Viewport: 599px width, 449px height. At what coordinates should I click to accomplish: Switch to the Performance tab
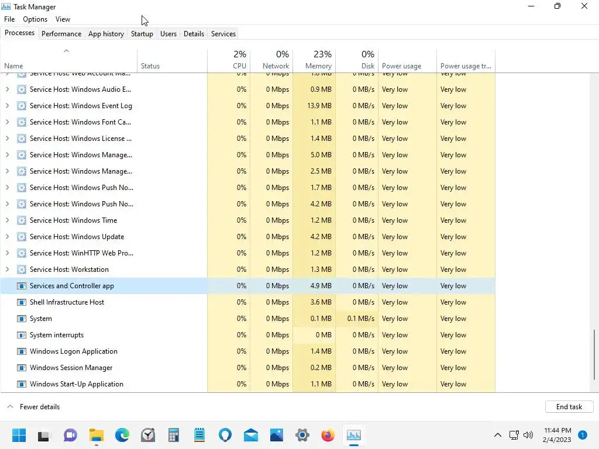(x=61, y=33)
